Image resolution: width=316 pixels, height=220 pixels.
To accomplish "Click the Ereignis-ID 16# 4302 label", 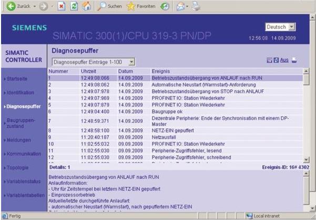I will [x=286, y=167].
